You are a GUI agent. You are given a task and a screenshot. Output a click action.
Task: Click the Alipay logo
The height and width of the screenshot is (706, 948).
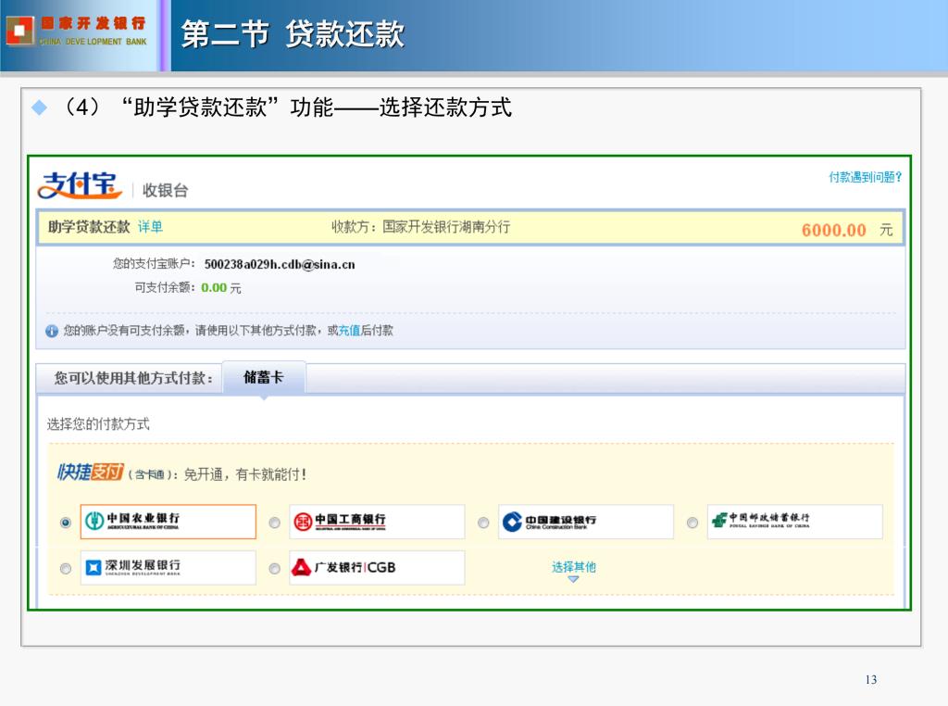[x=80, y=185]
